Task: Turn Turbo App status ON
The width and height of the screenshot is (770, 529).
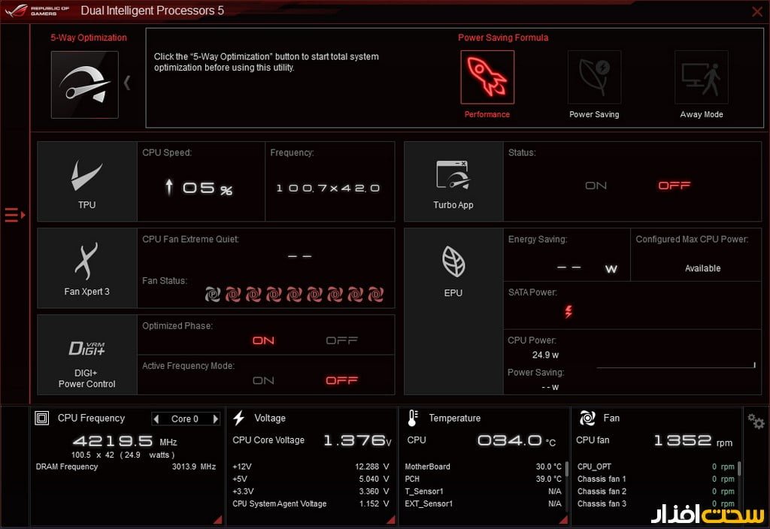Action: [596, 186]
